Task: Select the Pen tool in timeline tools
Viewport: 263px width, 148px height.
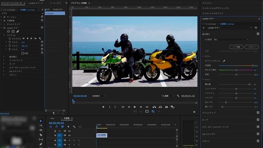Action: 41,144
